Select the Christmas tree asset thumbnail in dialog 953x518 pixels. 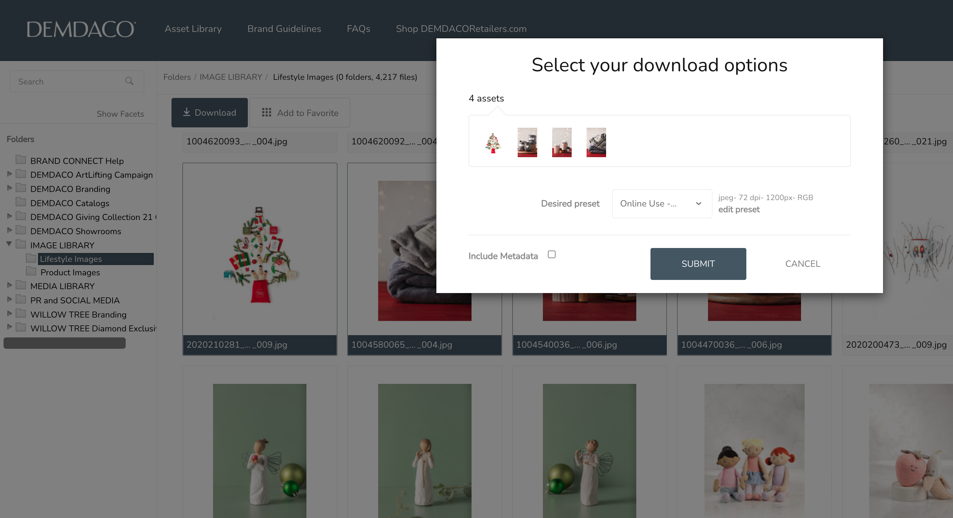[x=493, y=143]
